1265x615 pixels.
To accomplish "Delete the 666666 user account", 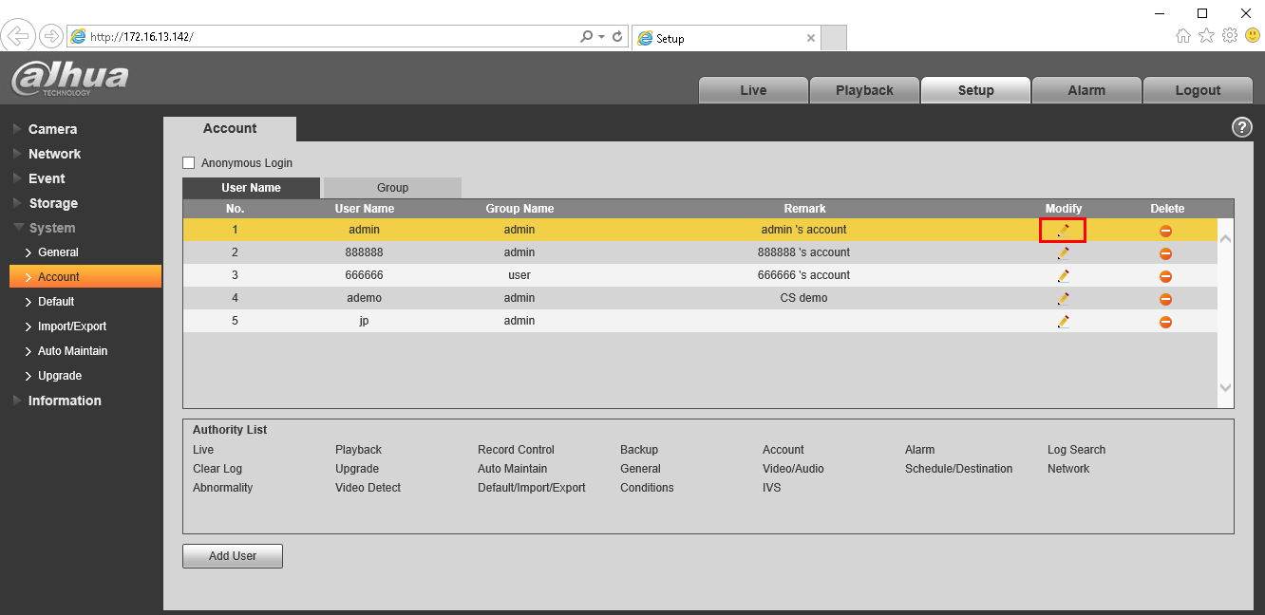I will (x=1165, y=276).
